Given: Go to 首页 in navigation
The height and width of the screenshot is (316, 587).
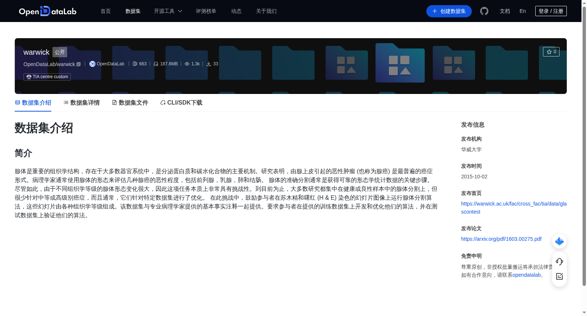Looking at the screenshot, I should pos(106,11).
